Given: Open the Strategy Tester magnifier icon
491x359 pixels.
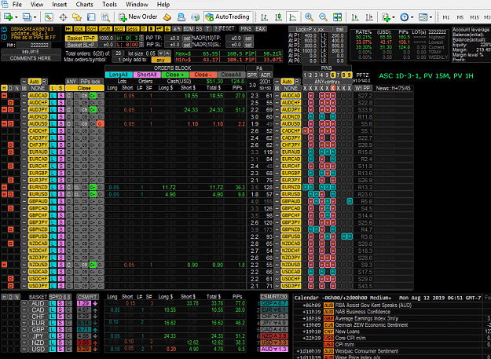Looking at the screenshot, I should [x=105, y=17].
